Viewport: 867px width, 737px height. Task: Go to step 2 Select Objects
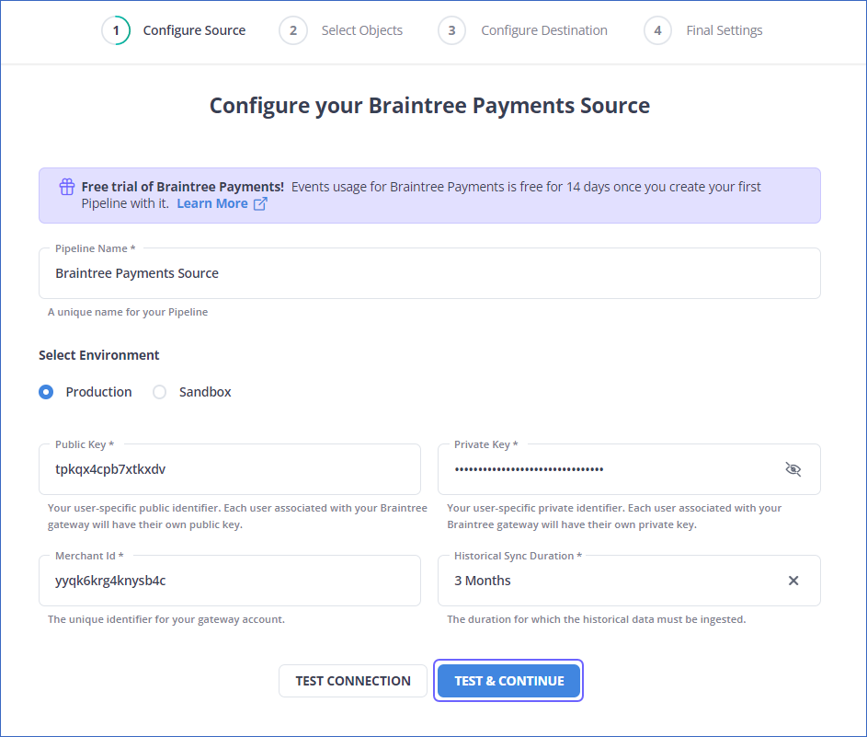pos(341,30)
